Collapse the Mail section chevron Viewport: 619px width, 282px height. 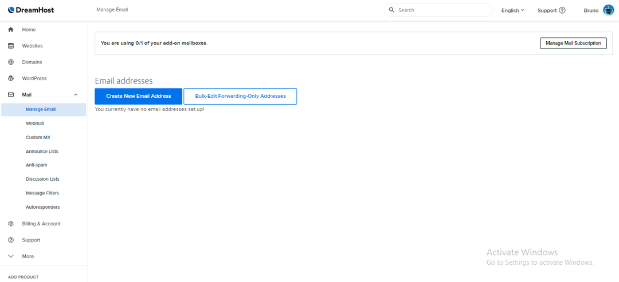(76, 94)
